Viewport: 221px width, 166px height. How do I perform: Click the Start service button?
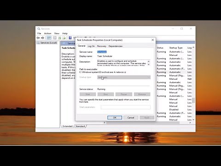tap(88, 94)
